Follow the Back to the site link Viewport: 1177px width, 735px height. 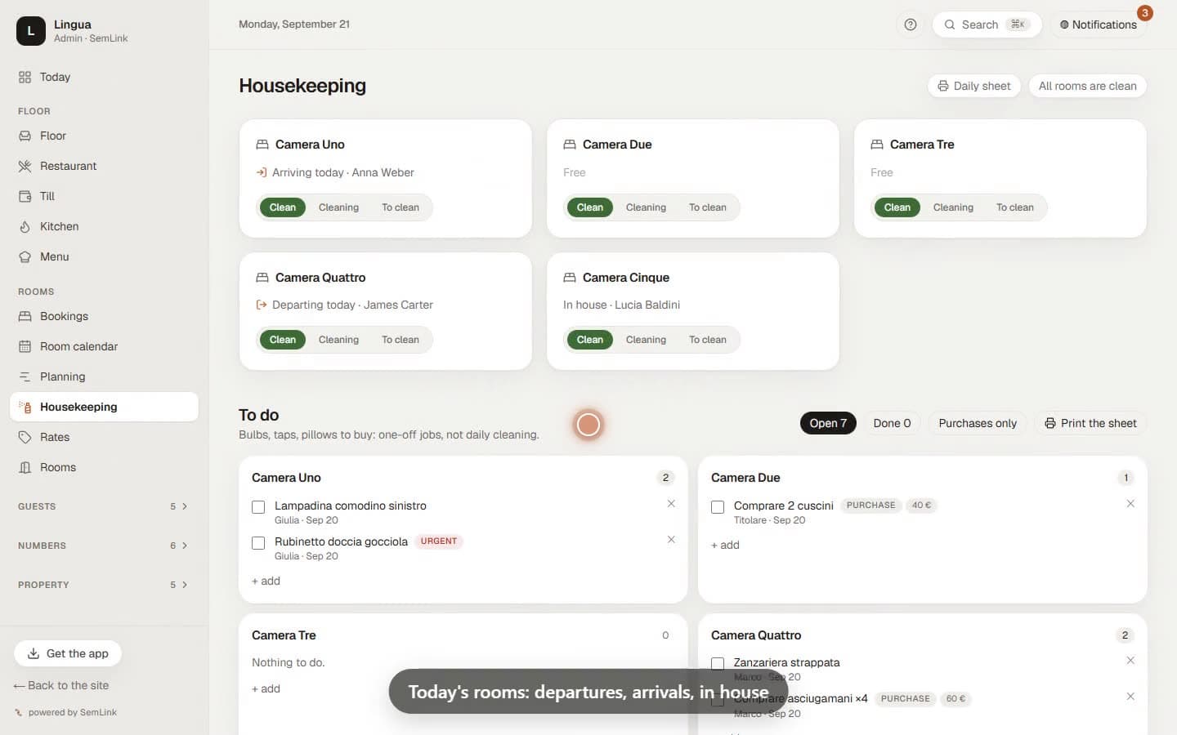point(61,685)
